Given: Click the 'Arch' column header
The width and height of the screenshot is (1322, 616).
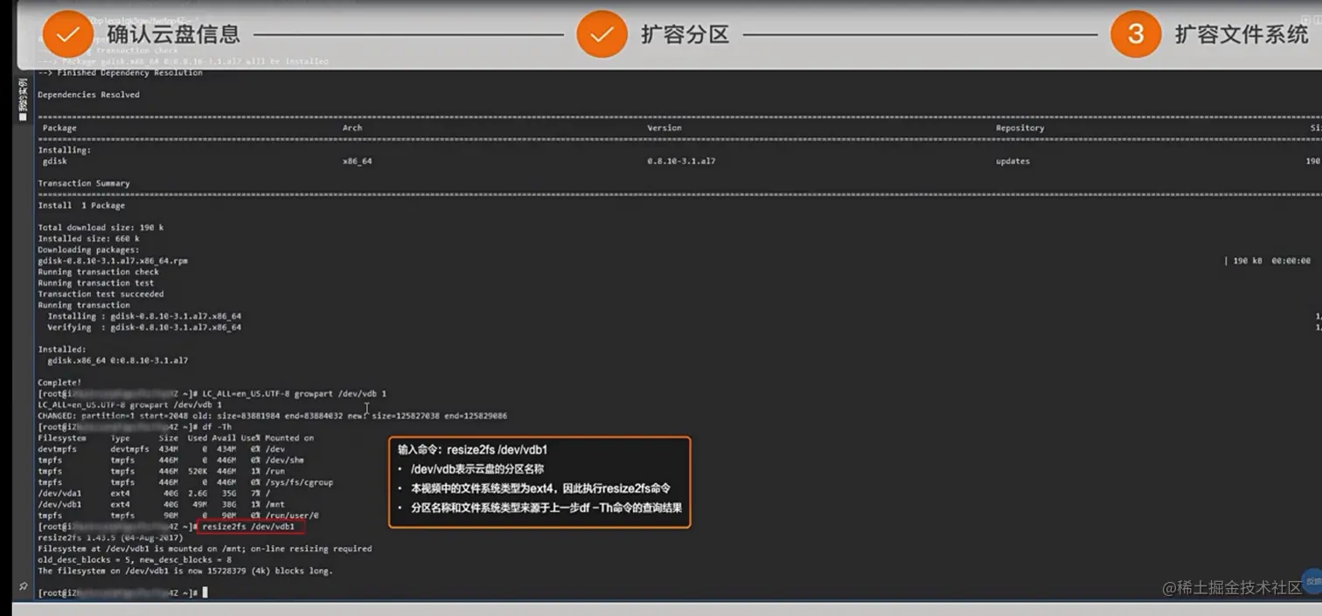Looking at the screenshot, I should [352, 128].
